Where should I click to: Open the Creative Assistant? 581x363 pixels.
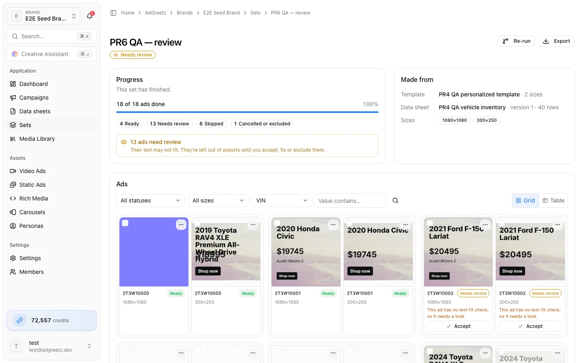coord(52,54)
